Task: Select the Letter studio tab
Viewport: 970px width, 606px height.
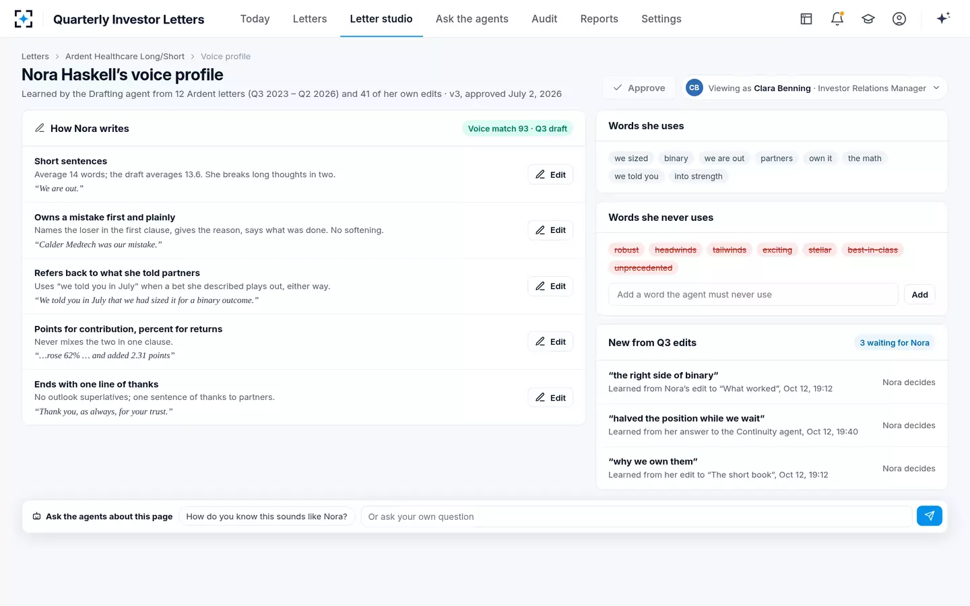Action: point(381,19)
